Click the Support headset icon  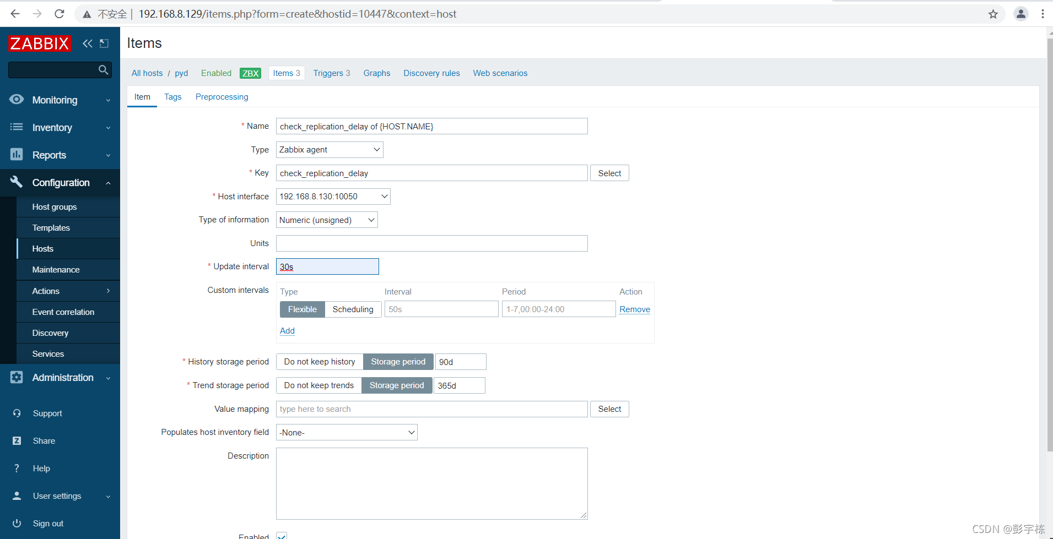click(x=17, y=413)
